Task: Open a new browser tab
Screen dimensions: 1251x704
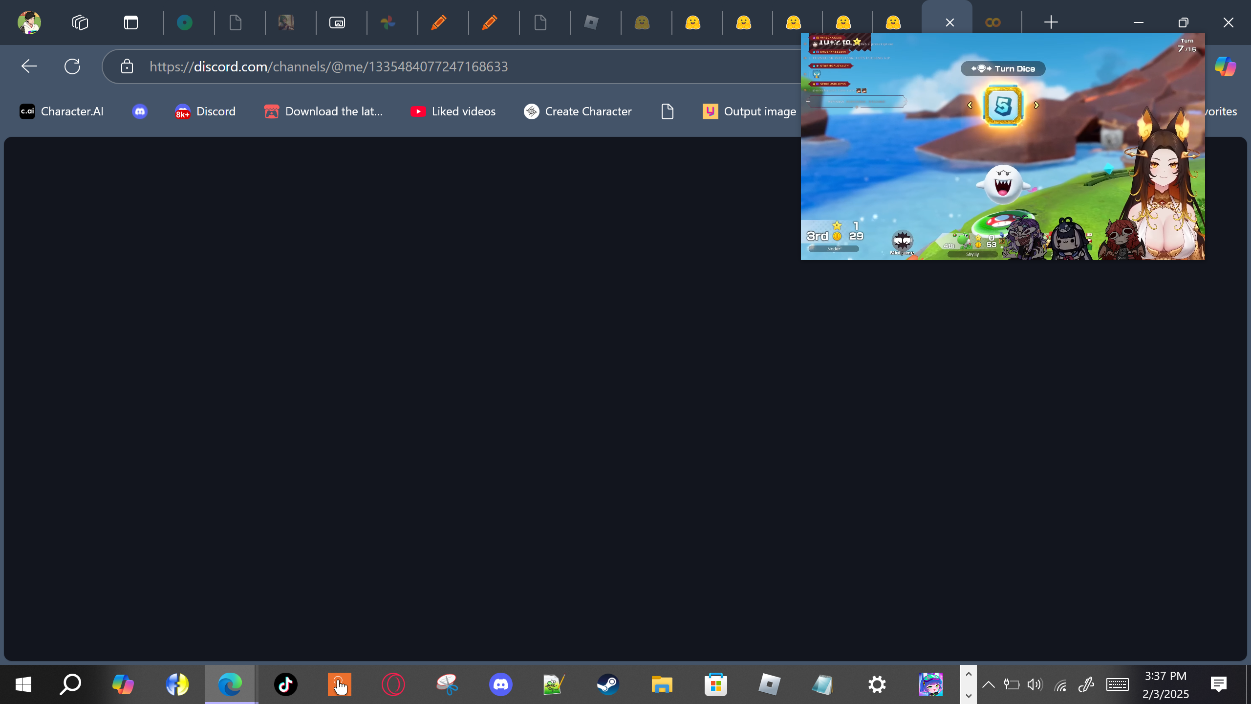Action: (1051, 22)
